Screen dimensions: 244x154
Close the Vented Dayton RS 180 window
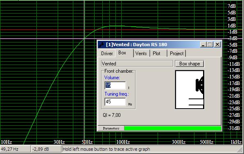[217, 45]
